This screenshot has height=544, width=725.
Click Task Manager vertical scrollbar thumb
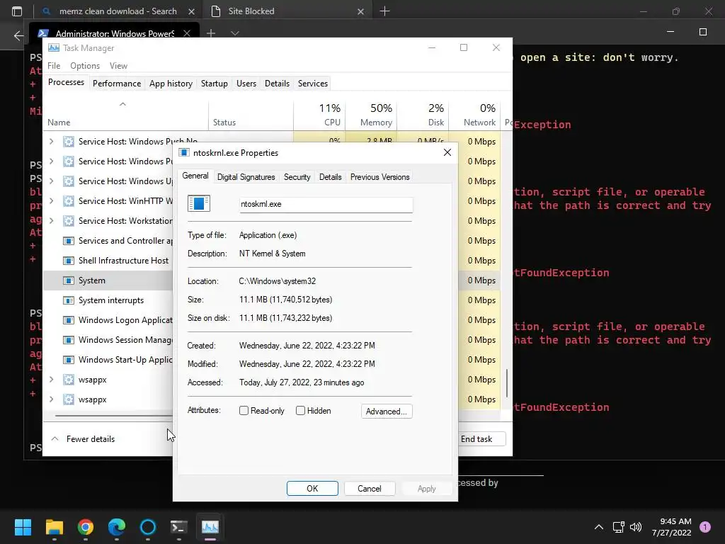507,383
